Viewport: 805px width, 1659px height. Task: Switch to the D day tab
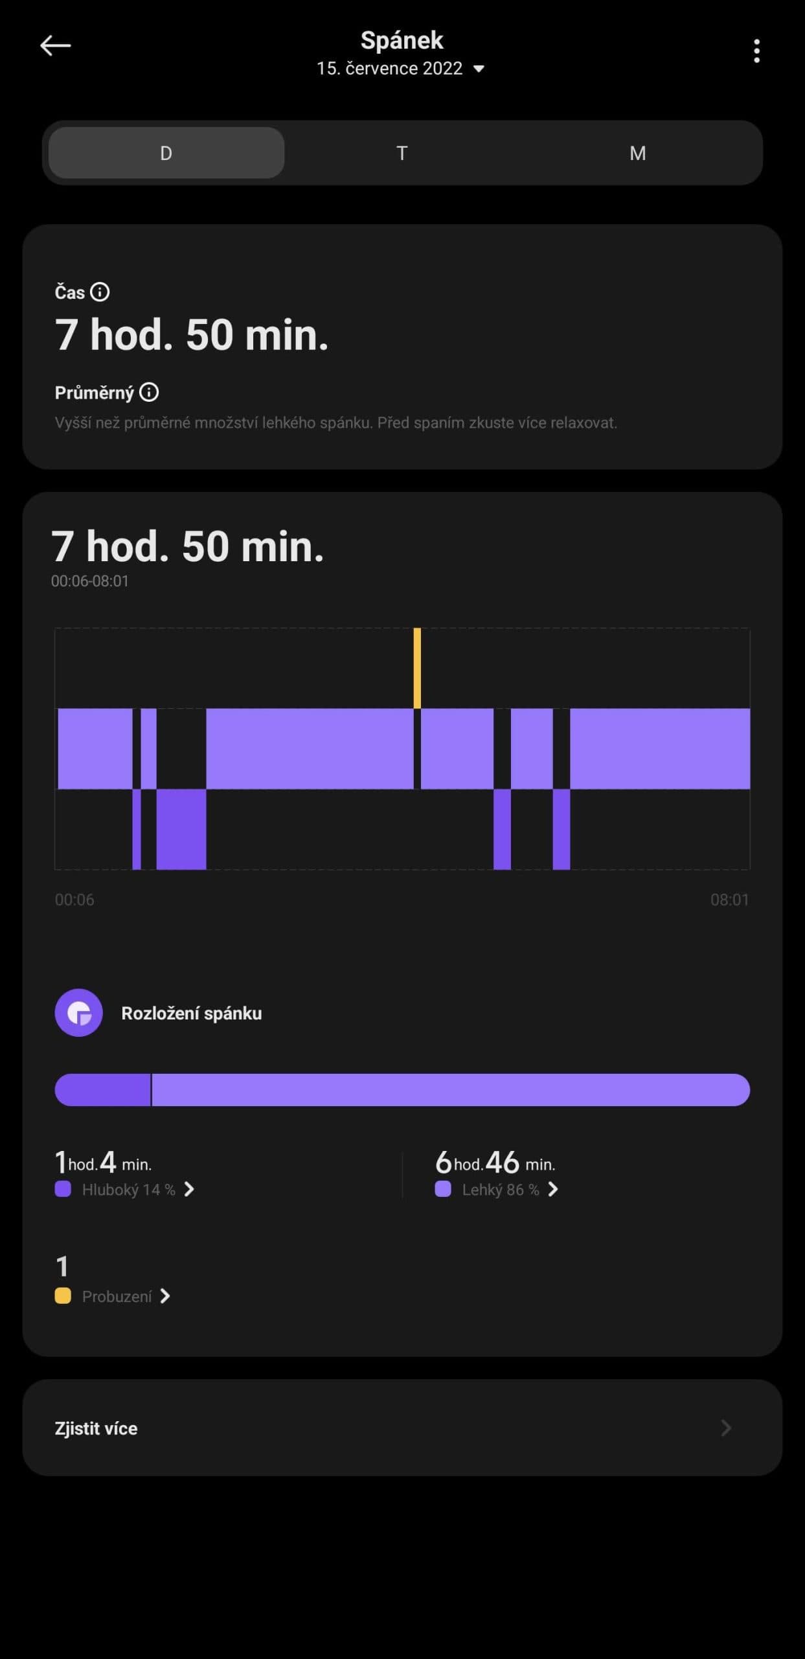[x=166, y=153]
